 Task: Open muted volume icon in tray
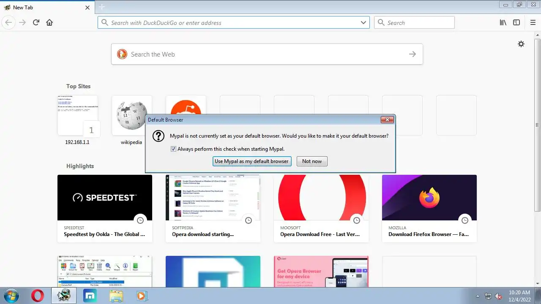coord(499,296)
